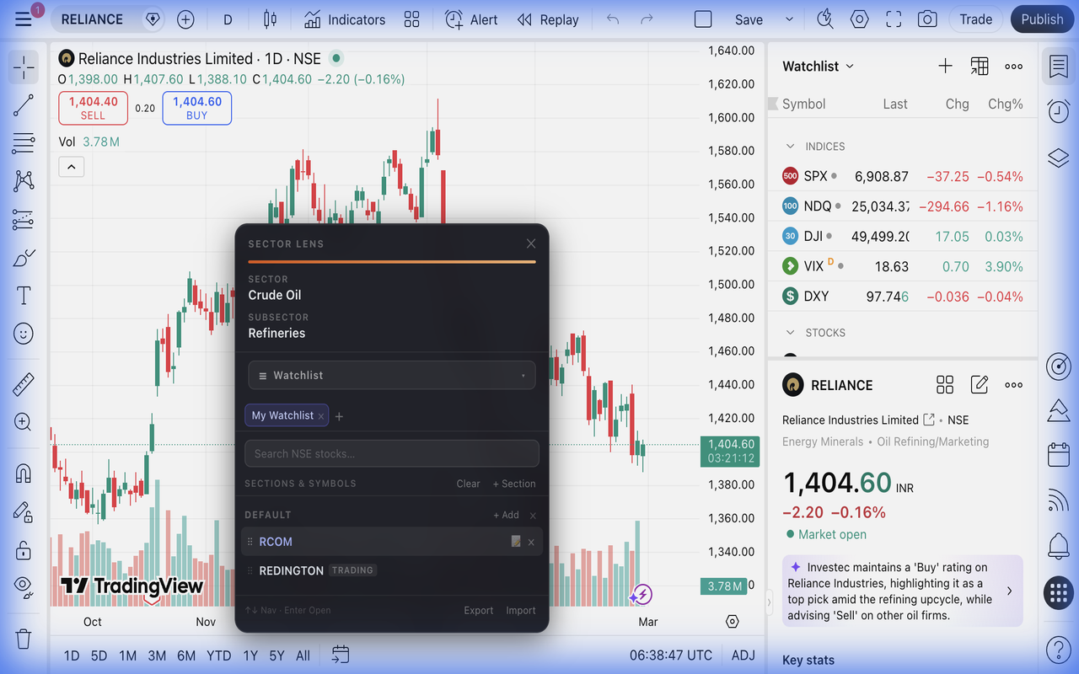This screenshot has height=674, width=1079.
Task: Open the Watchlist name dropdown in side panel
Action: pos(818,66)
